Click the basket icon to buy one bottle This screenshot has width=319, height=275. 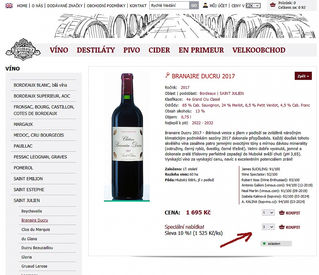tap(282, 213)
